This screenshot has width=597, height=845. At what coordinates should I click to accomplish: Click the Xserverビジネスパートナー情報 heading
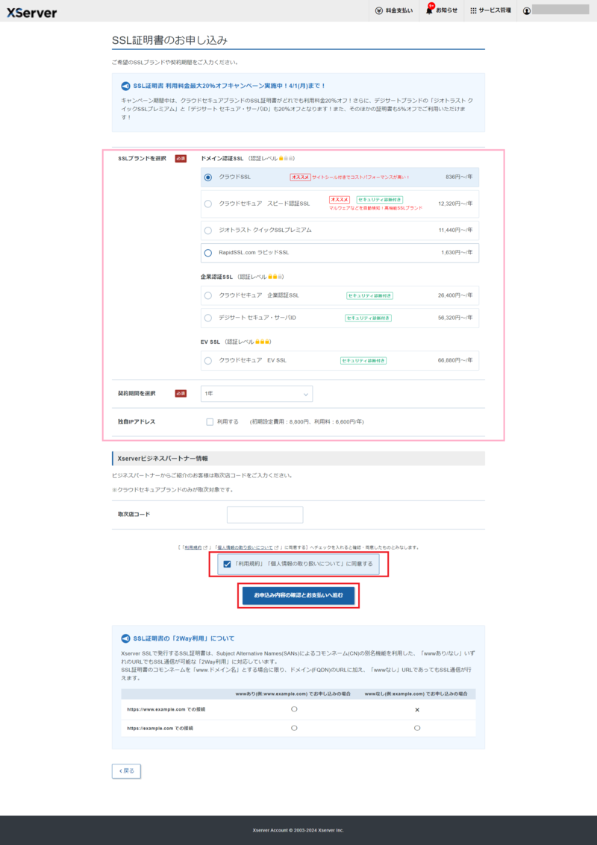point(163,459)
